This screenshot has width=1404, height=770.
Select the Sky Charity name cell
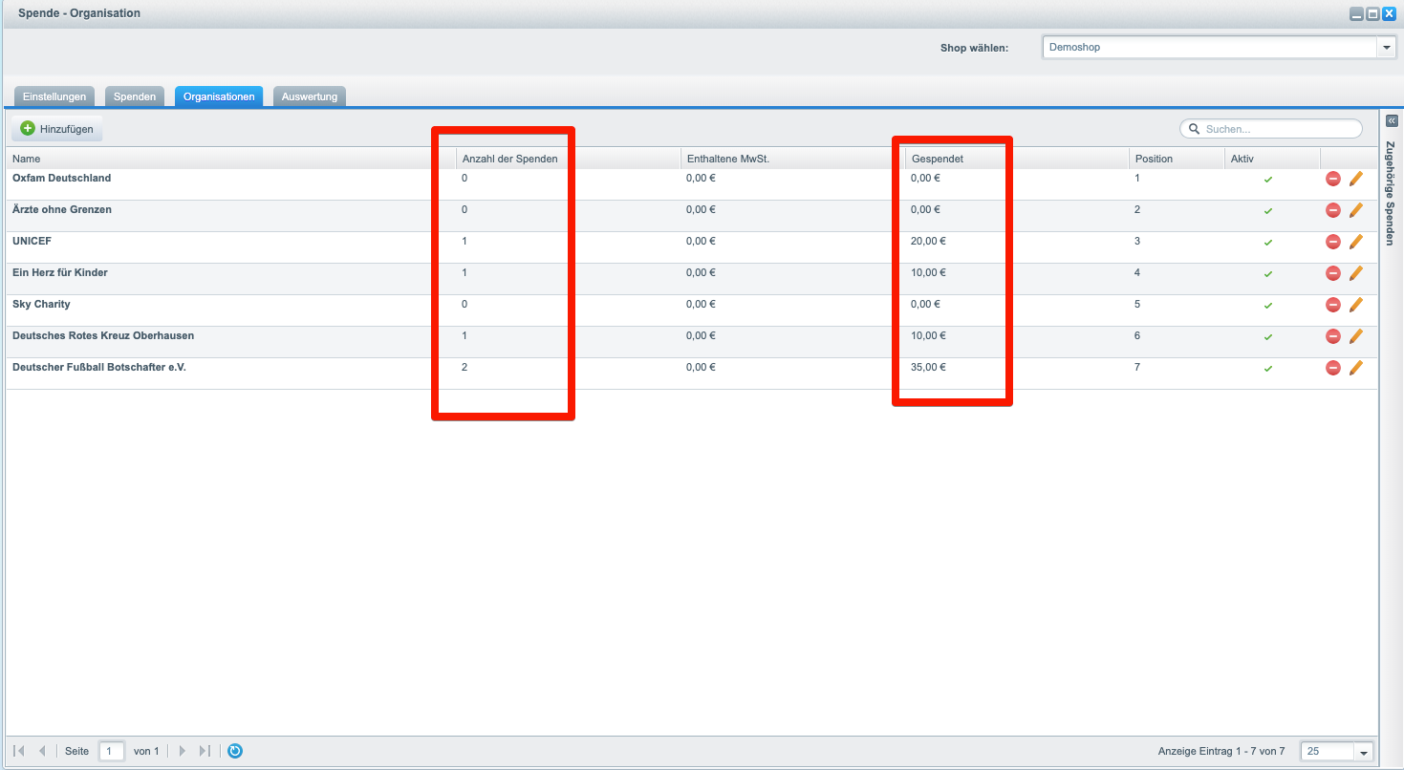(41, 305)
